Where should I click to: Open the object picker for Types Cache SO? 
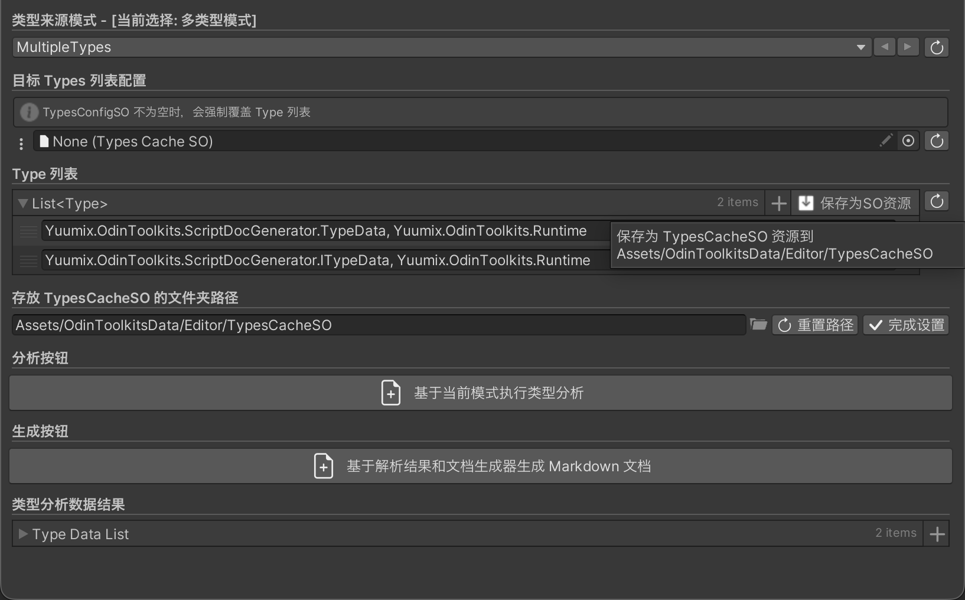[x=908, y=141]
